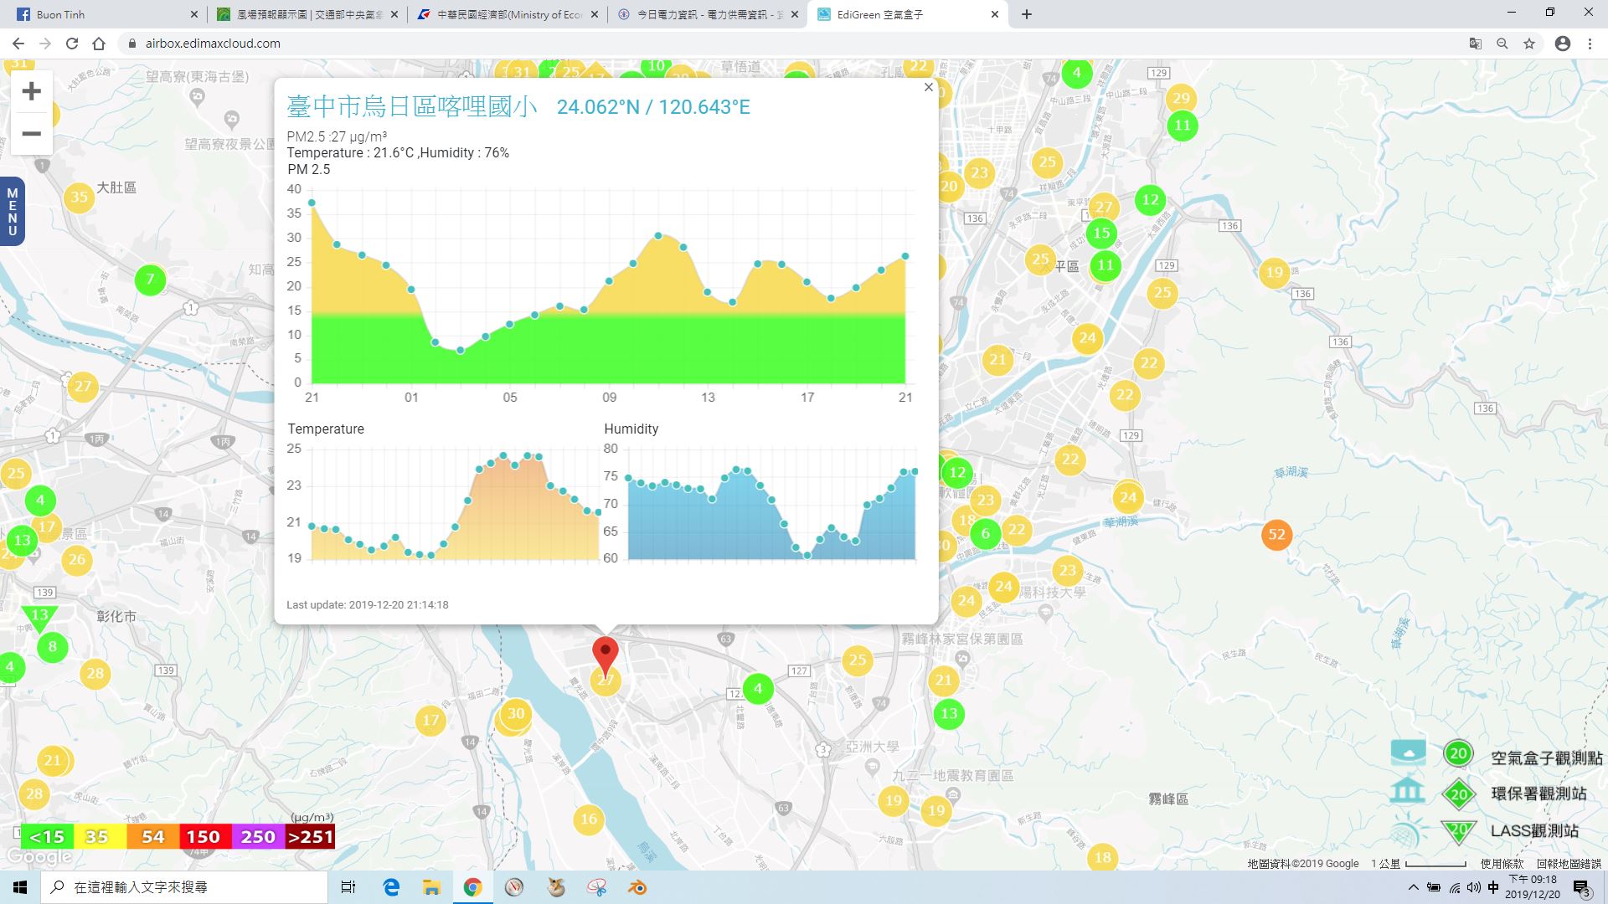Open the translate page icon
Screen dimensions: 1608x904
[1476, 44]
